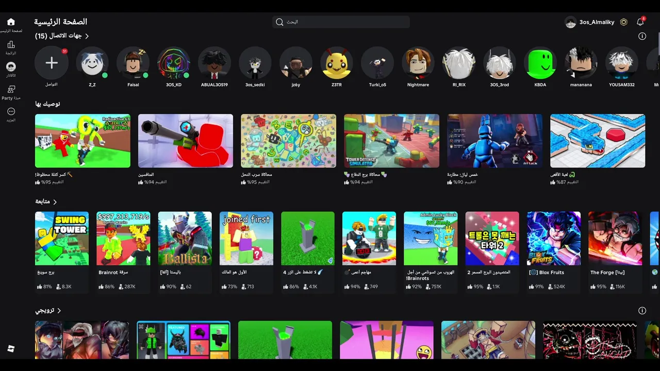Open the Steal a Brainrot game tile

tap(123, 239)
